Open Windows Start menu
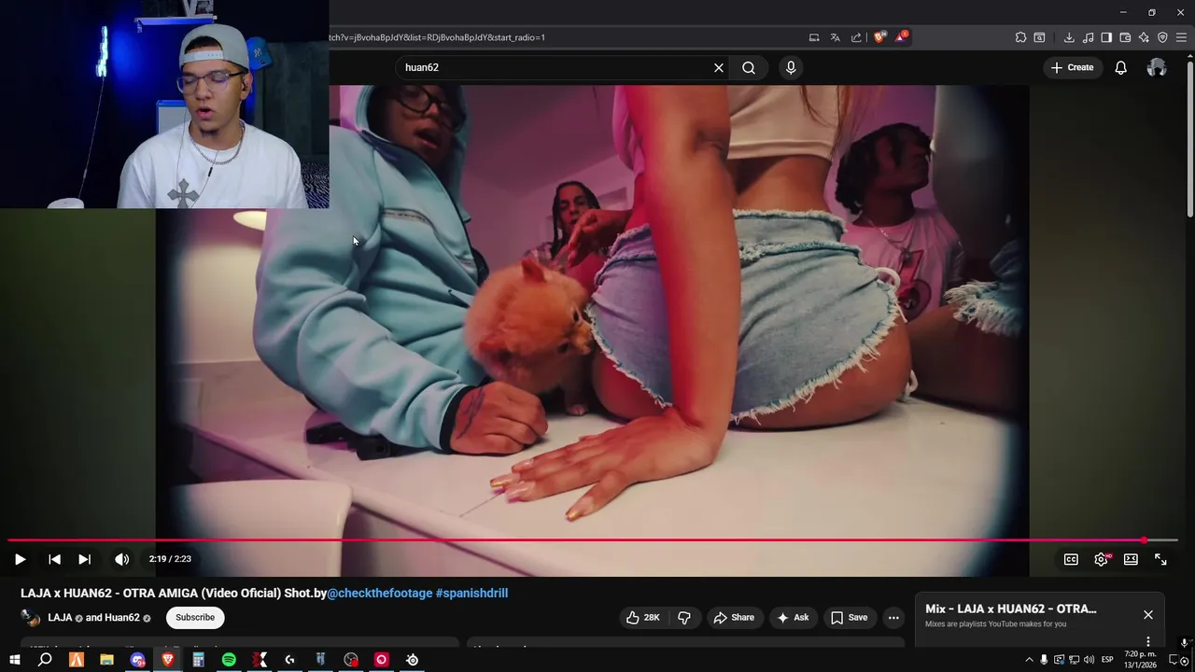 (14, 660)
